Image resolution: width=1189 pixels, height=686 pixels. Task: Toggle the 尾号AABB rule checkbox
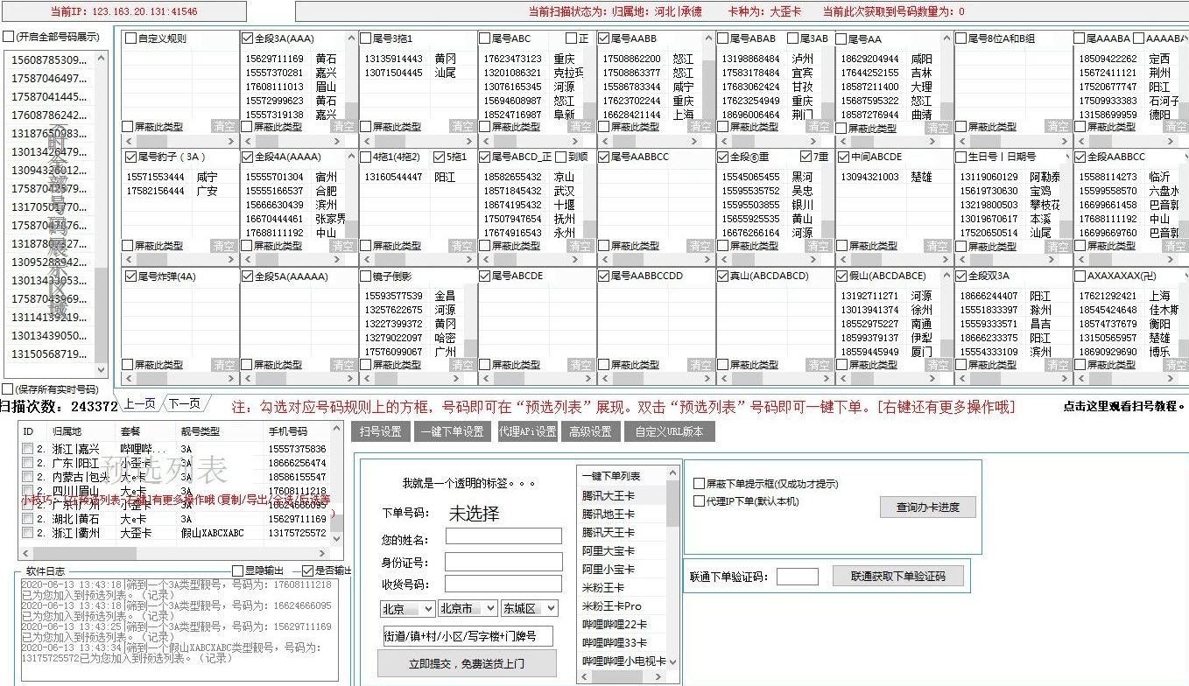(x=604, y=38)
